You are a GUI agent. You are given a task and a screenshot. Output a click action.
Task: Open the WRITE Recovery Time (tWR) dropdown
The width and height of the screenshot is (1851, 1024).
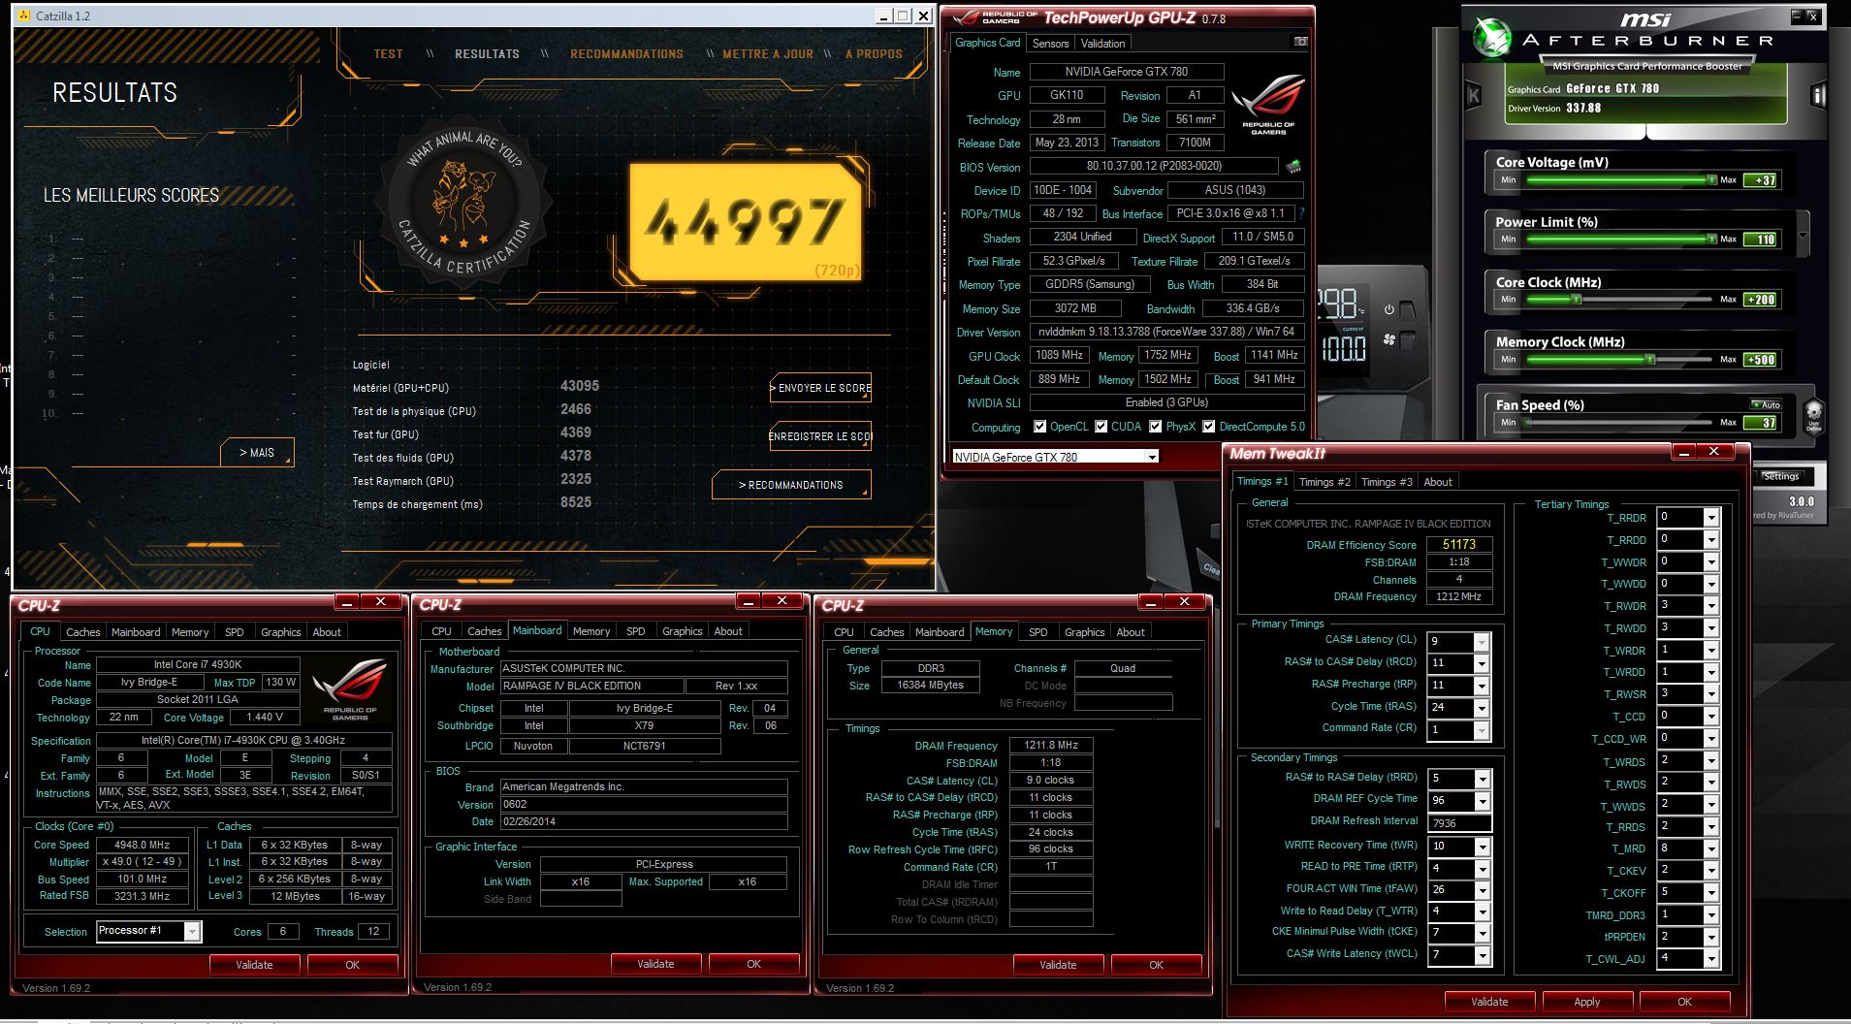tap(1481, 847)
